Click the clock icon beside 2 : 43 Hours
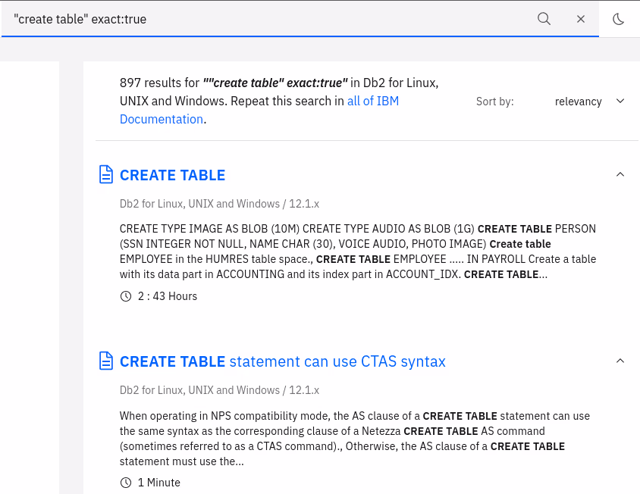The image size is (640, 494). pyautogui.click(x=126, y=296)
